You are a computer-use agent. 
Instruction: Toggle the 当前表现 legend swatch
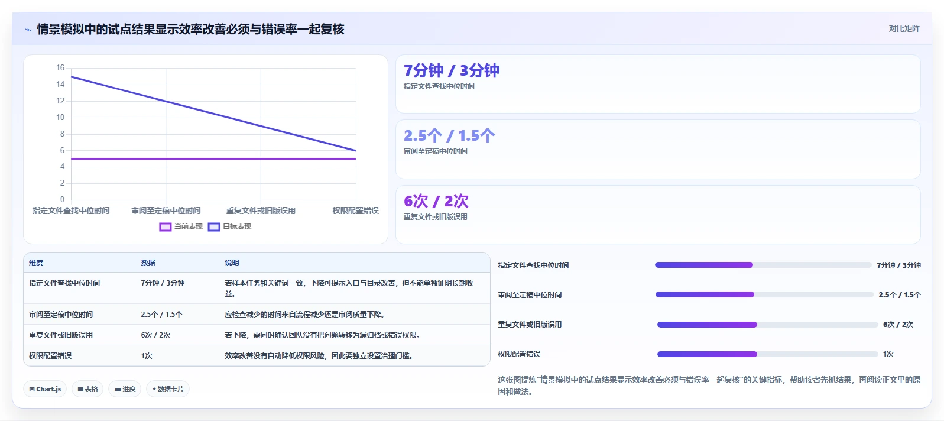tap(166, 226)
